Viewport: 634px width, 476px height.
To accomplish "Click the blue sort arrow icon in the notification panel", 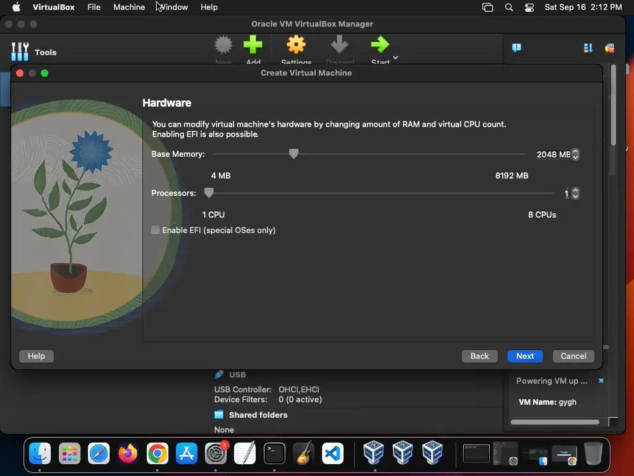I will pyautogui.click(x=588, y=48).
